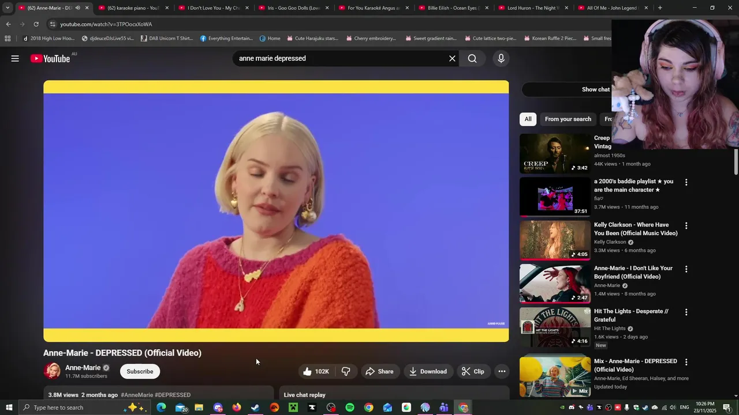Open options for I Don't Like Your Boyfriend
Image resolution: width=739 pixels, height=415 pixels.
[686, 269]
